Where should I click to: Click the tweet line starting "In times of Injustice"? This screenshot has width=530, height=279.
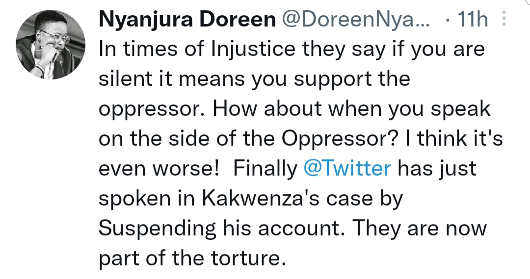[292, 49]
